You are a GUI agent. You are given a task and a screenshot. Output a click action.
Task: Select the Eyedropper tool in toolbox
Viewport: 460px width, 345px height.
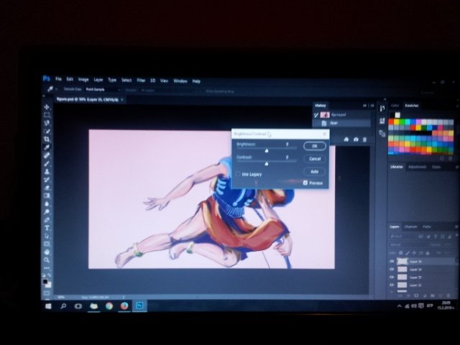click(x=47, y=147)
